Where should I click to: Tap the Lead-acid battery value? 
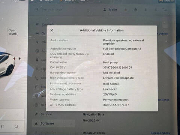(110, 89)
